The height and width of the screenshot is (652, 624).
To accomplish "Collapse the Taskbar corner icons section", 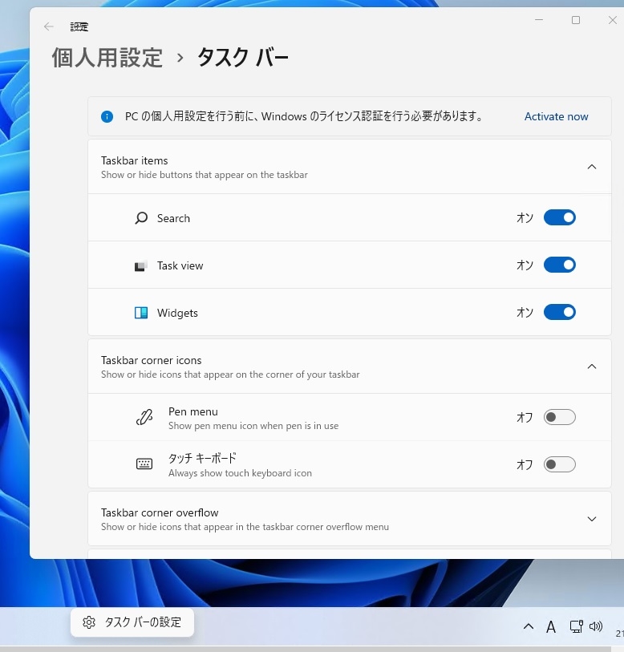I will (592, 366).
